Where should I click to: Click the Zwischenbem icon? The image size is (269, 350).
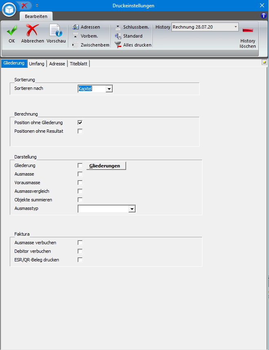(x=76, y=45)
